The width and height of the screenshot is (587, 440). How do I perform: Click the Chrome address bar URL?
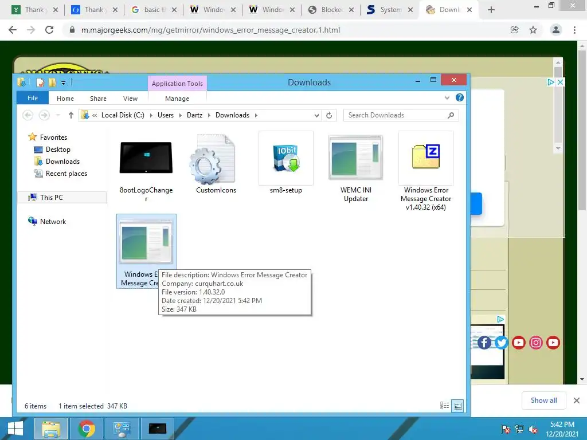click(211, 30)
